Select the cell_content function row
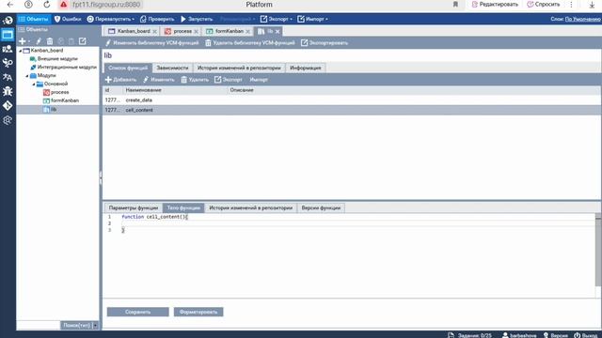This screenshot has width=602, height=338. 351,110
